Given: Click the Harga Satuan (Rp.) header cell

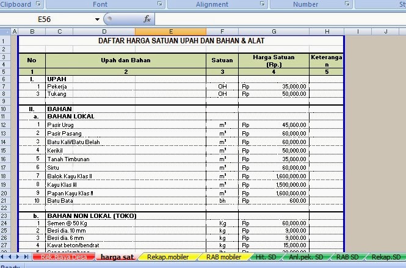Looking at the screenshot, I should tap(274, 60).
